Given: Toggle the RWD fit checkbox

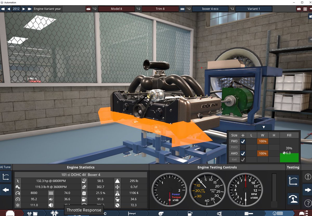Looking at the screenshot, I should [243, 147].
